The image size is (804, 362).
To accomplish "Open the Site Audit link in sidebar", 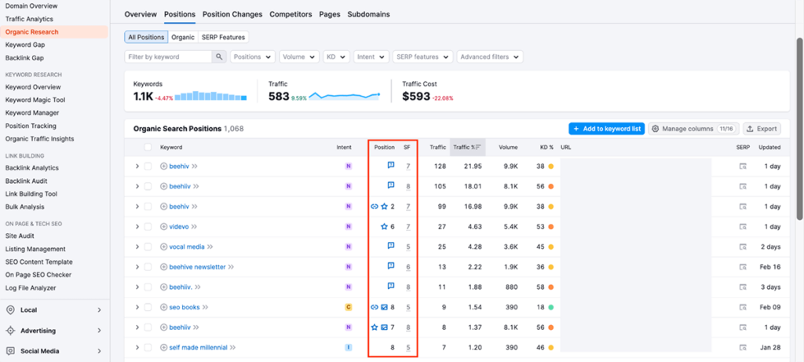I will pos(20,236).
